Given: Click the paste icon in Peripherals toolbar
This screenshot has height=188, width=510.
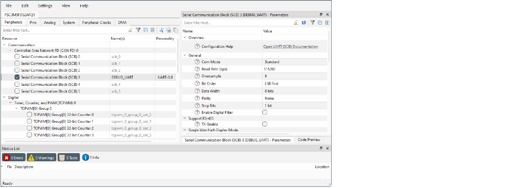Looking at the screenshot, I should (x=175, y=30).
